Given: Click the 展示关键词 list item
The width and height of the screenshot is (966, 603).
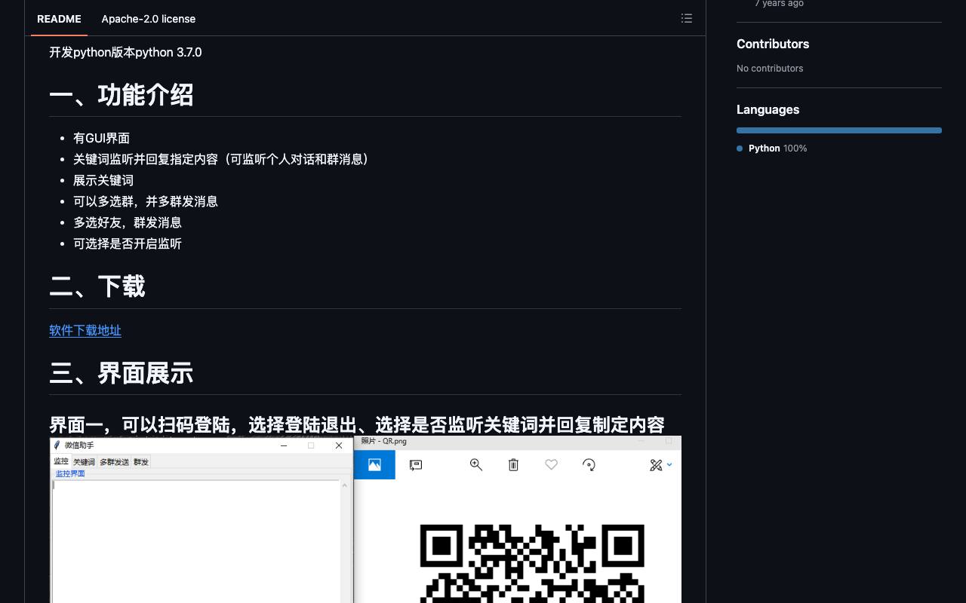Looking at the screenshot, I should coord(103,180).
